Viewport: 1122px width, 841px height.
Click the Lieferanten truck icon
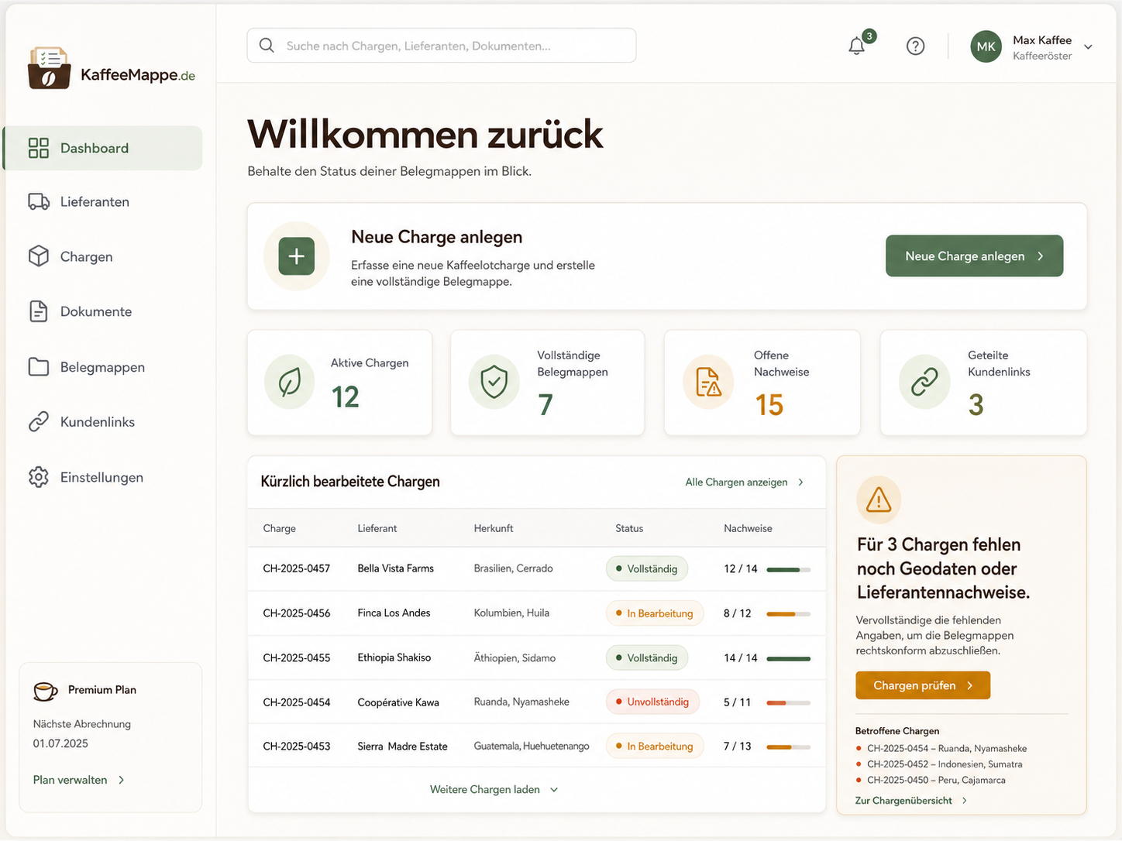(39, 201)
